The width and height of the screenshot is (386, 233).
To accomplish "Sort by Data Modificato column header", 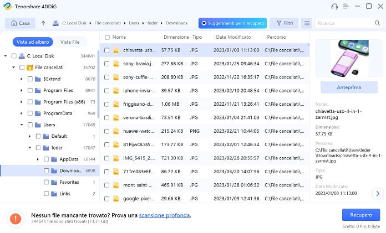I will [233, 37].
